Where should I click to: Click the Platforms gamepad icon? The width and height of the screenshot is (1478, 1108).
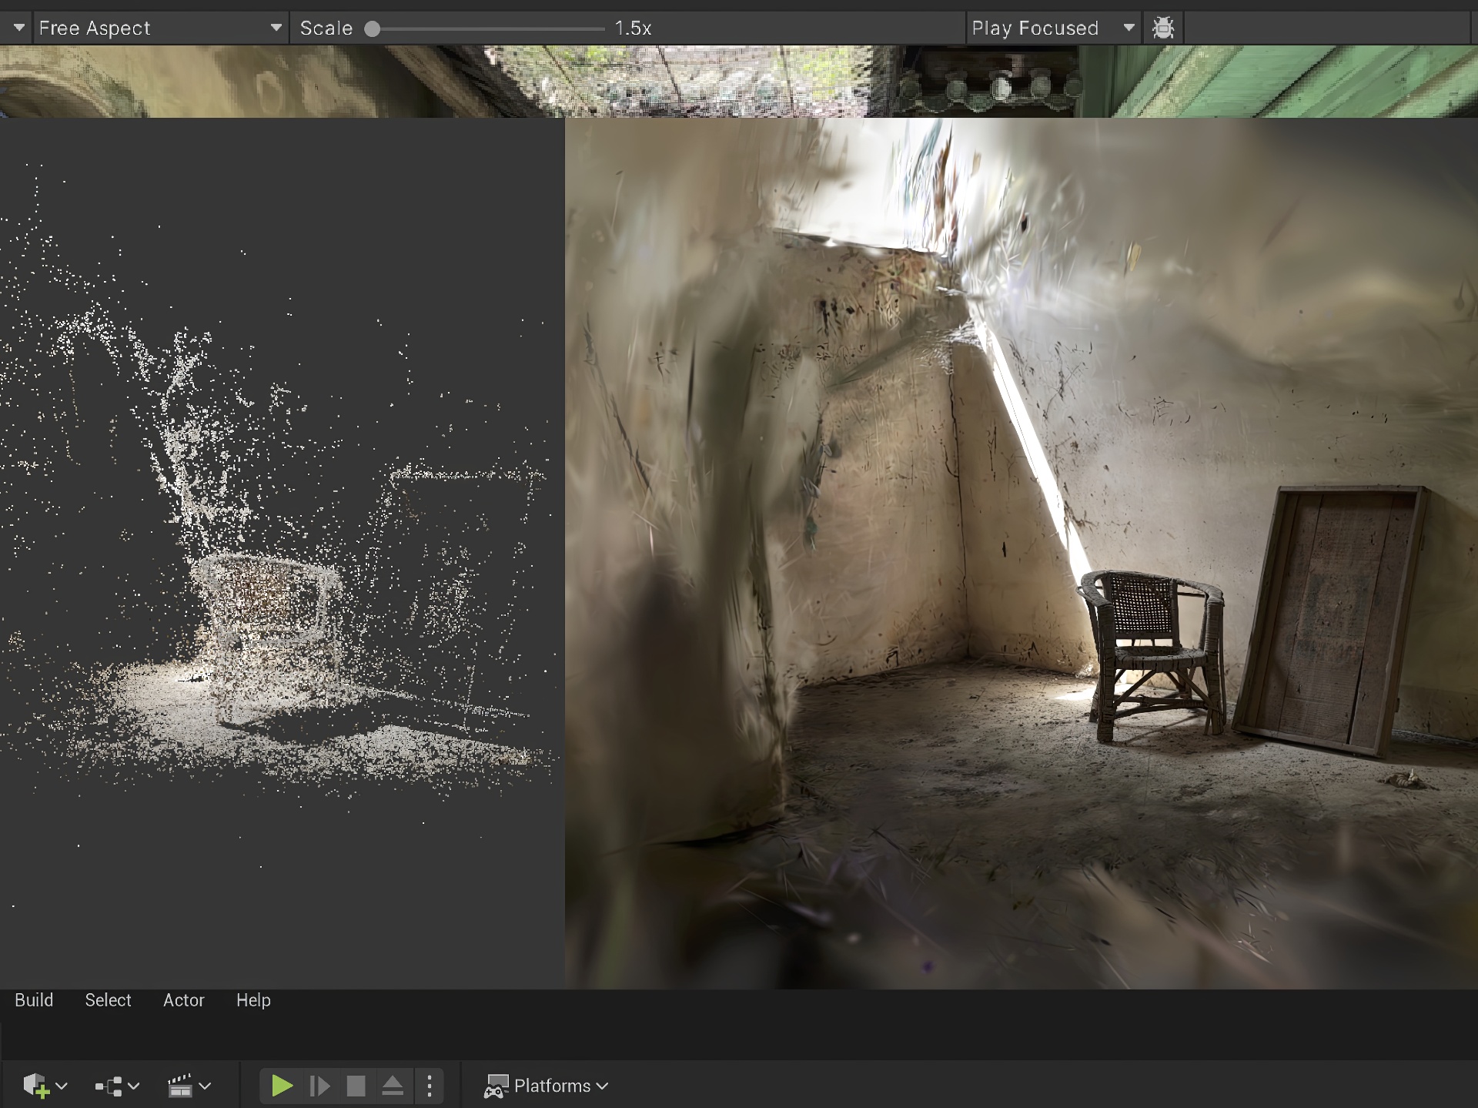496,1086
